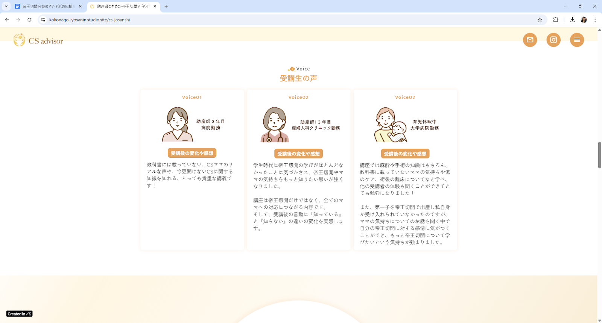Click the 助産師13年目 doctor illustration
The height and width of the screenshot is (323, 602).
(275, 125)
